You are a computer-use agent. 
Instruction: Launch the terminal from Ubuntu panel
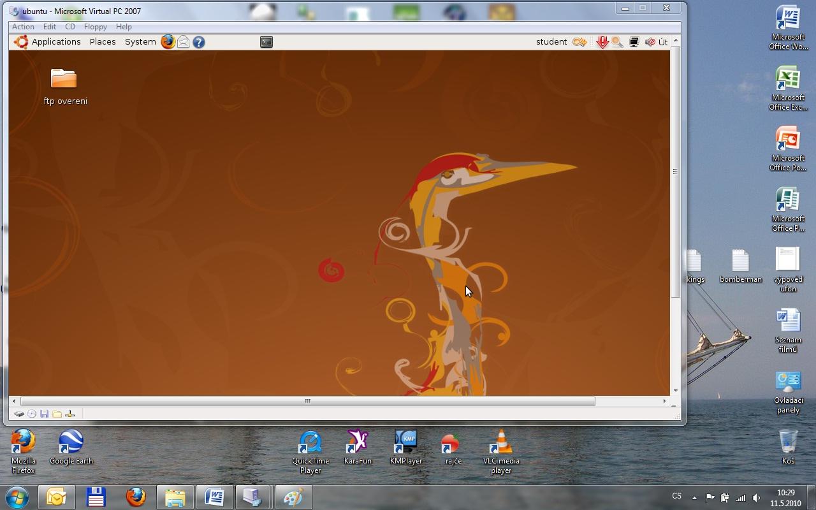click(x=266, y=42)
